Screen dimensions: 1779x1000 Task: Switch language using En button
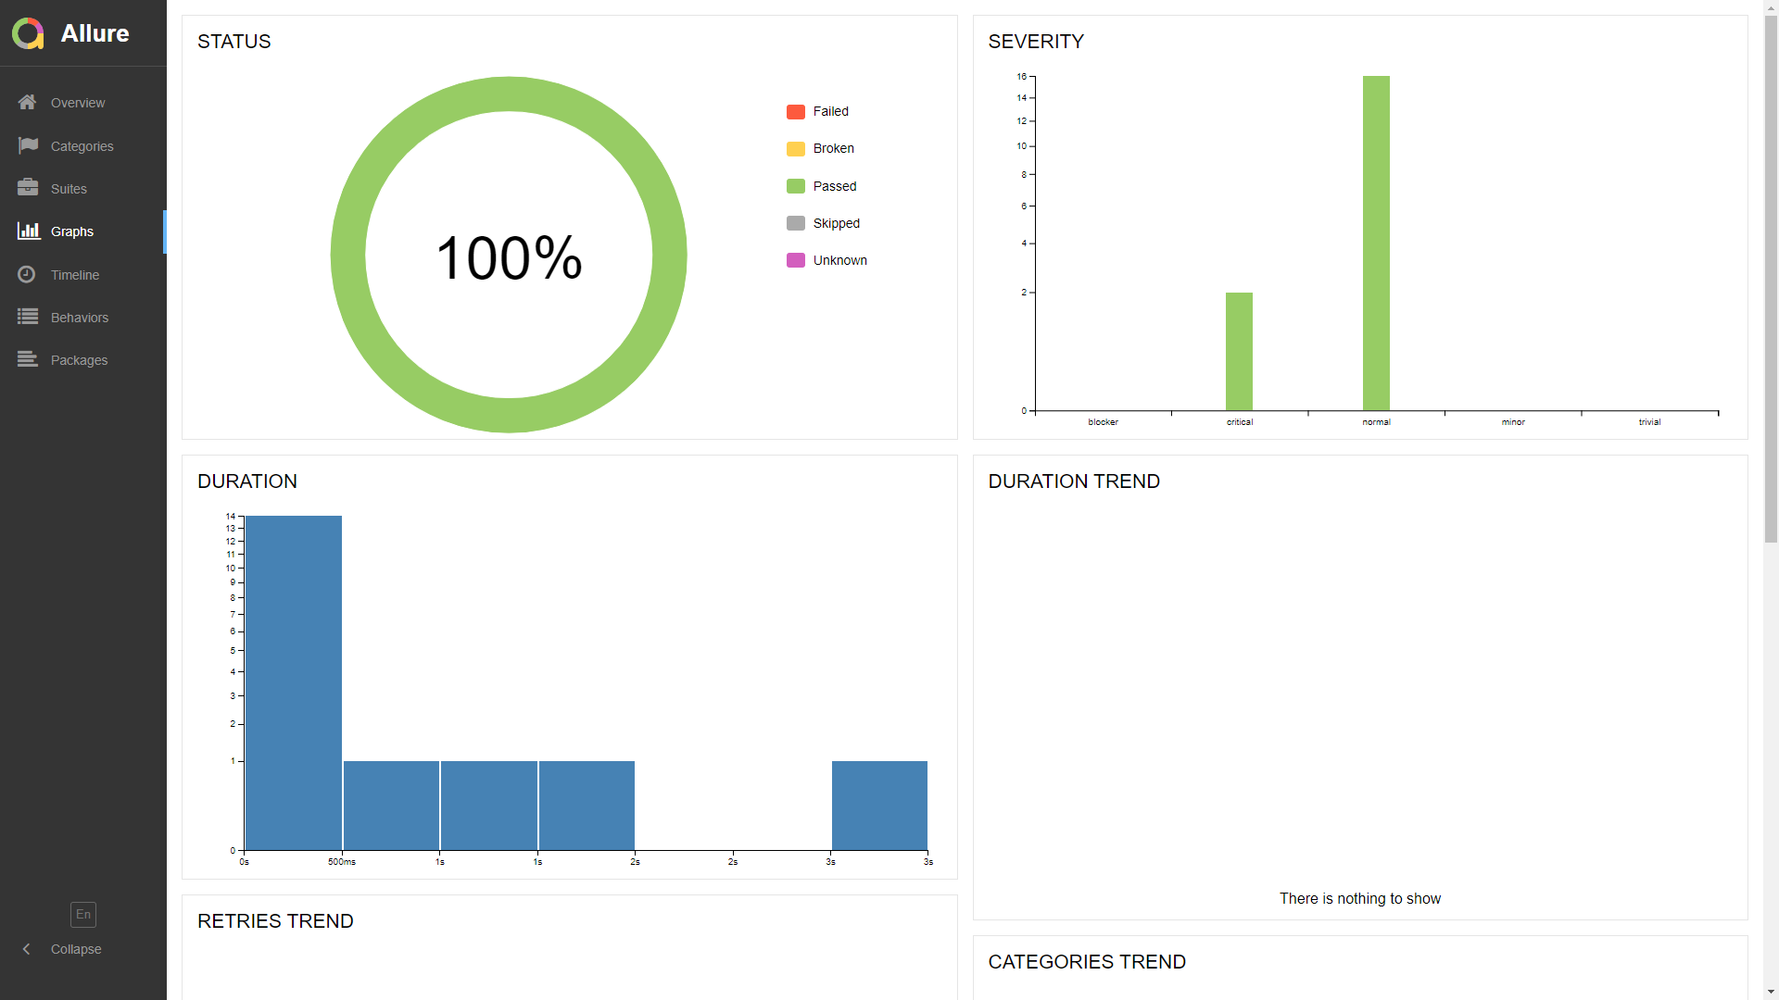tap(82, 913)
